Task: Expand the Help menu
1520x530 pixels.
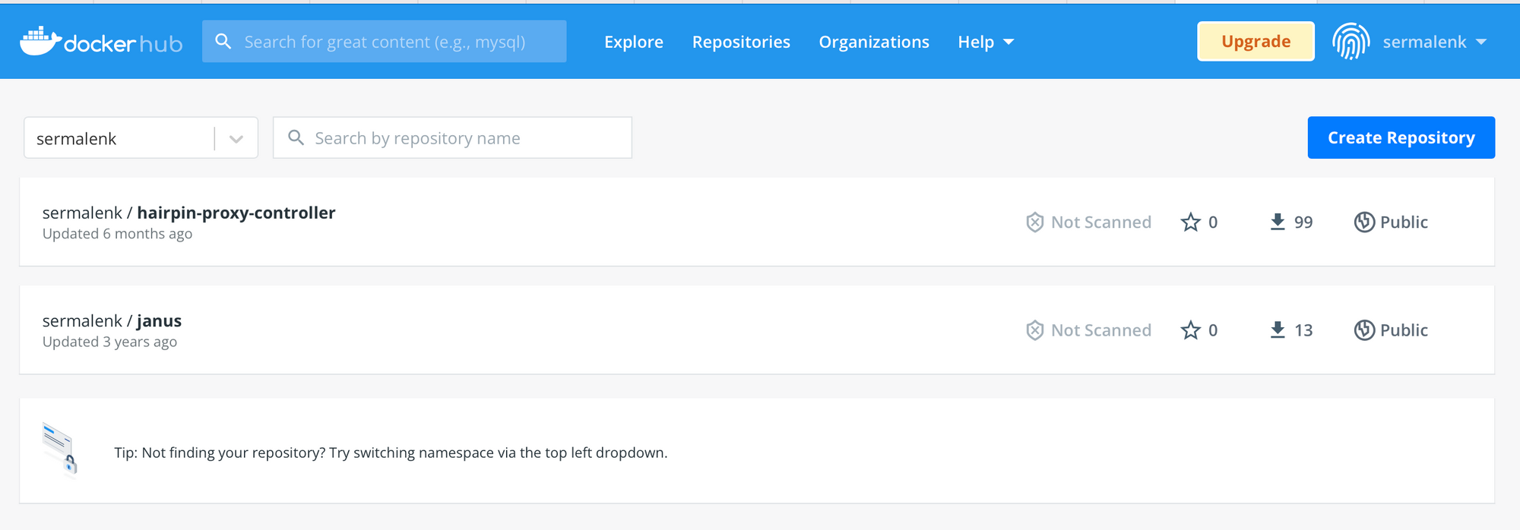Action: point(985,42)
